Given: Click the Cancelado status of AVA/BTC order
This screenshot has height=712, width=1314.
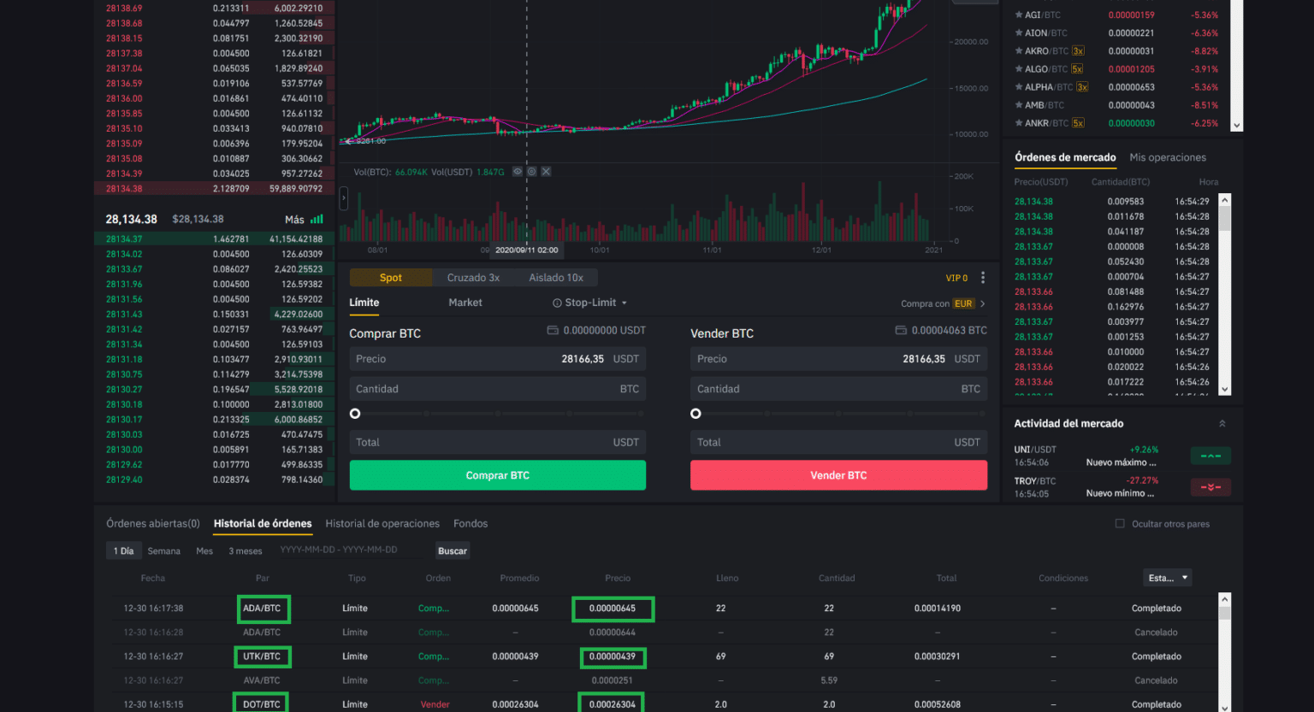Looking at the screenshot, I should coord(1157,680).
